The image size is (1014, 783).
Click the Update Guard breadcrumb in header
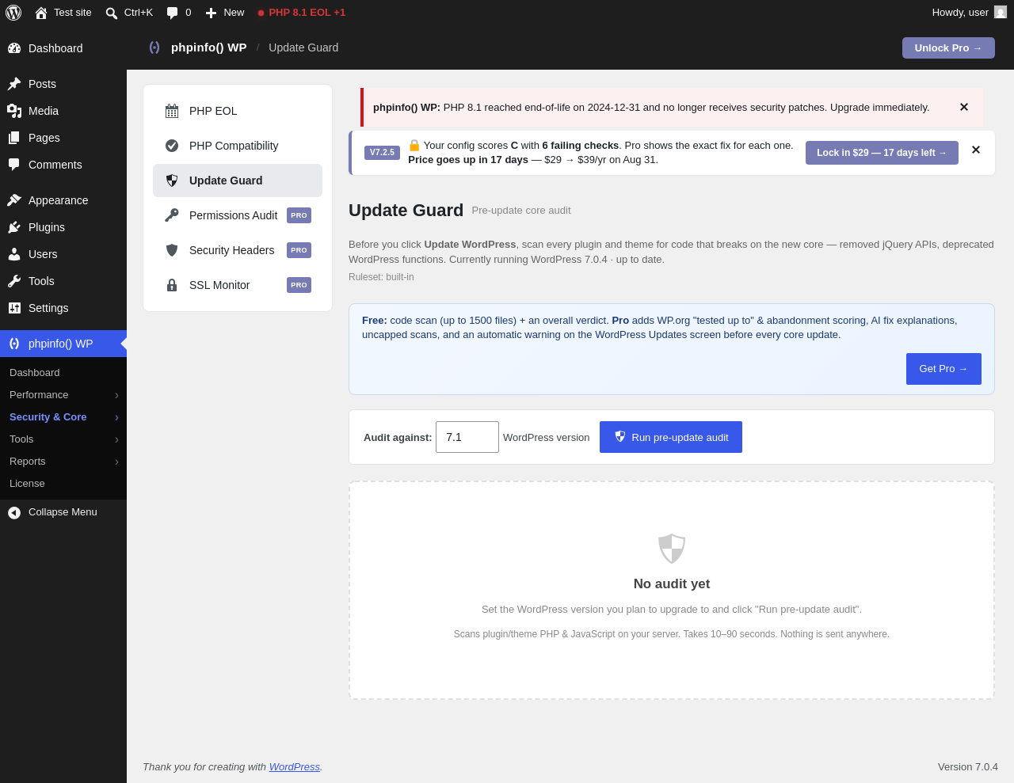tap(303, 48)
